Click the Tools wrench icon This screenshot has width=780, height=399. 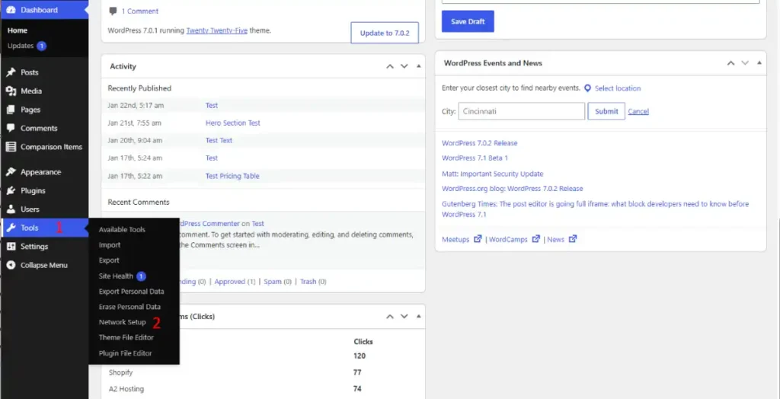11,228
